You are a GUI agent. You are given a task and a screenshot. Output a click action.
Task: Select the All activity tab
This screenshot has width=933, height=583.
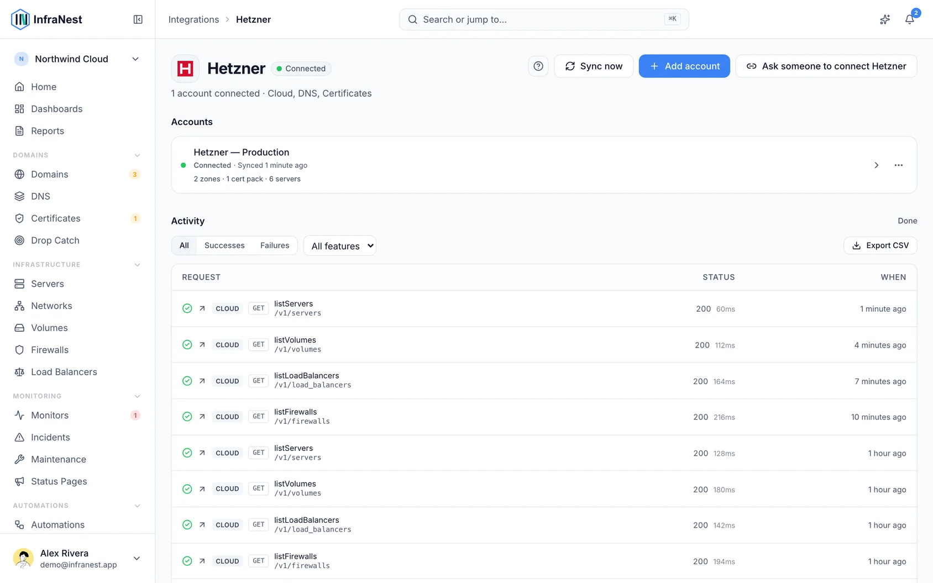(184, 245)
